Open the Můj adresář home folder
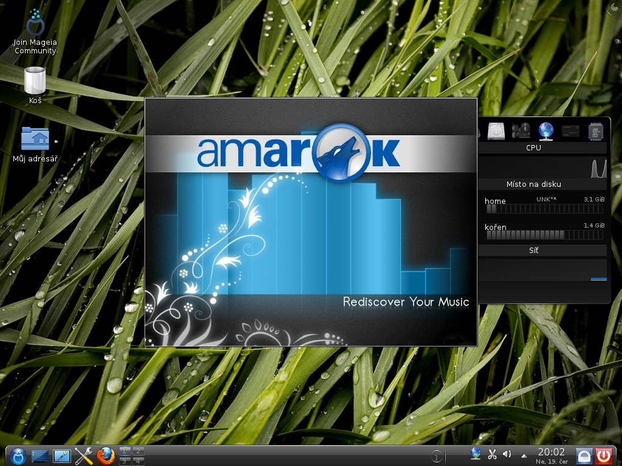This screenshot has width=622, height=466. pos(35,144)
